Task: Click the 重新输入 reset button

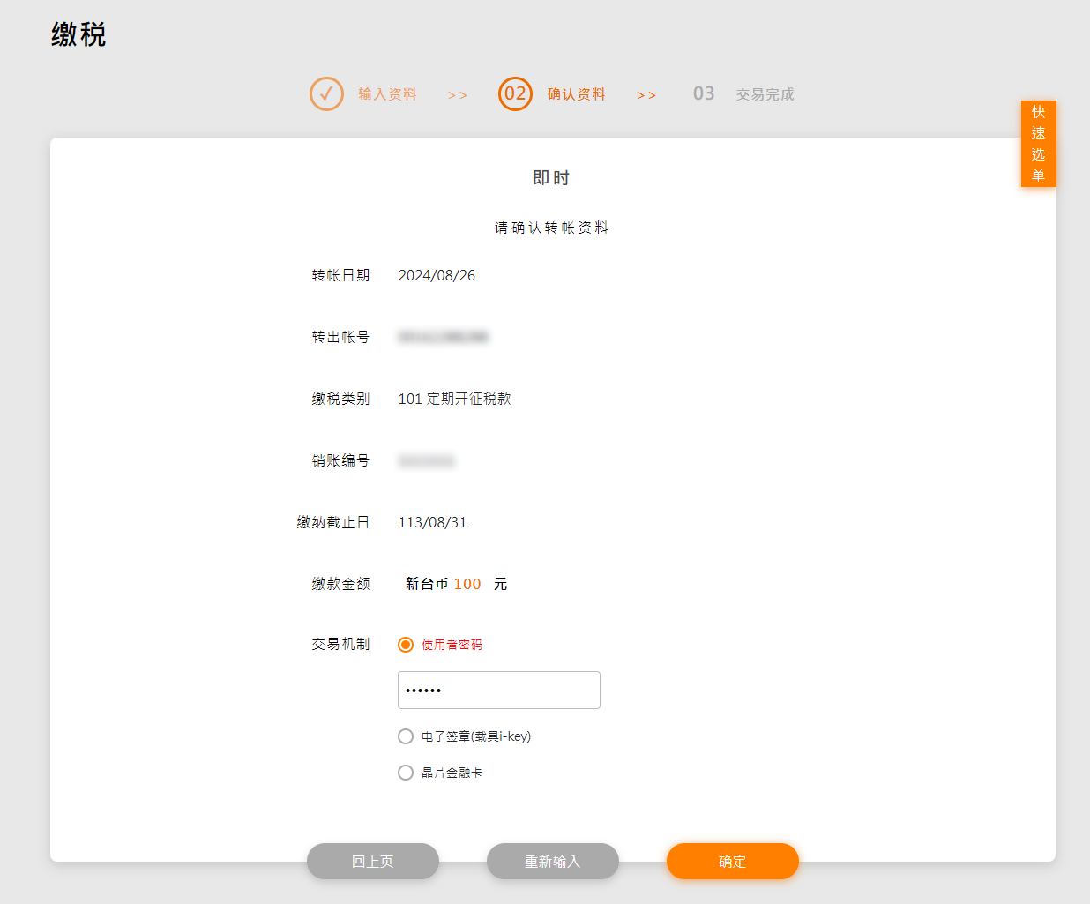Action: (x=552, y=862)
